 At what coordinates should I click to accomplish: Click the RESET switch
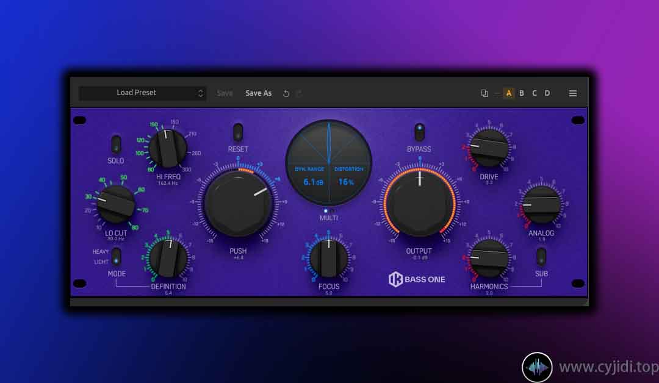[x=238, y=132]
